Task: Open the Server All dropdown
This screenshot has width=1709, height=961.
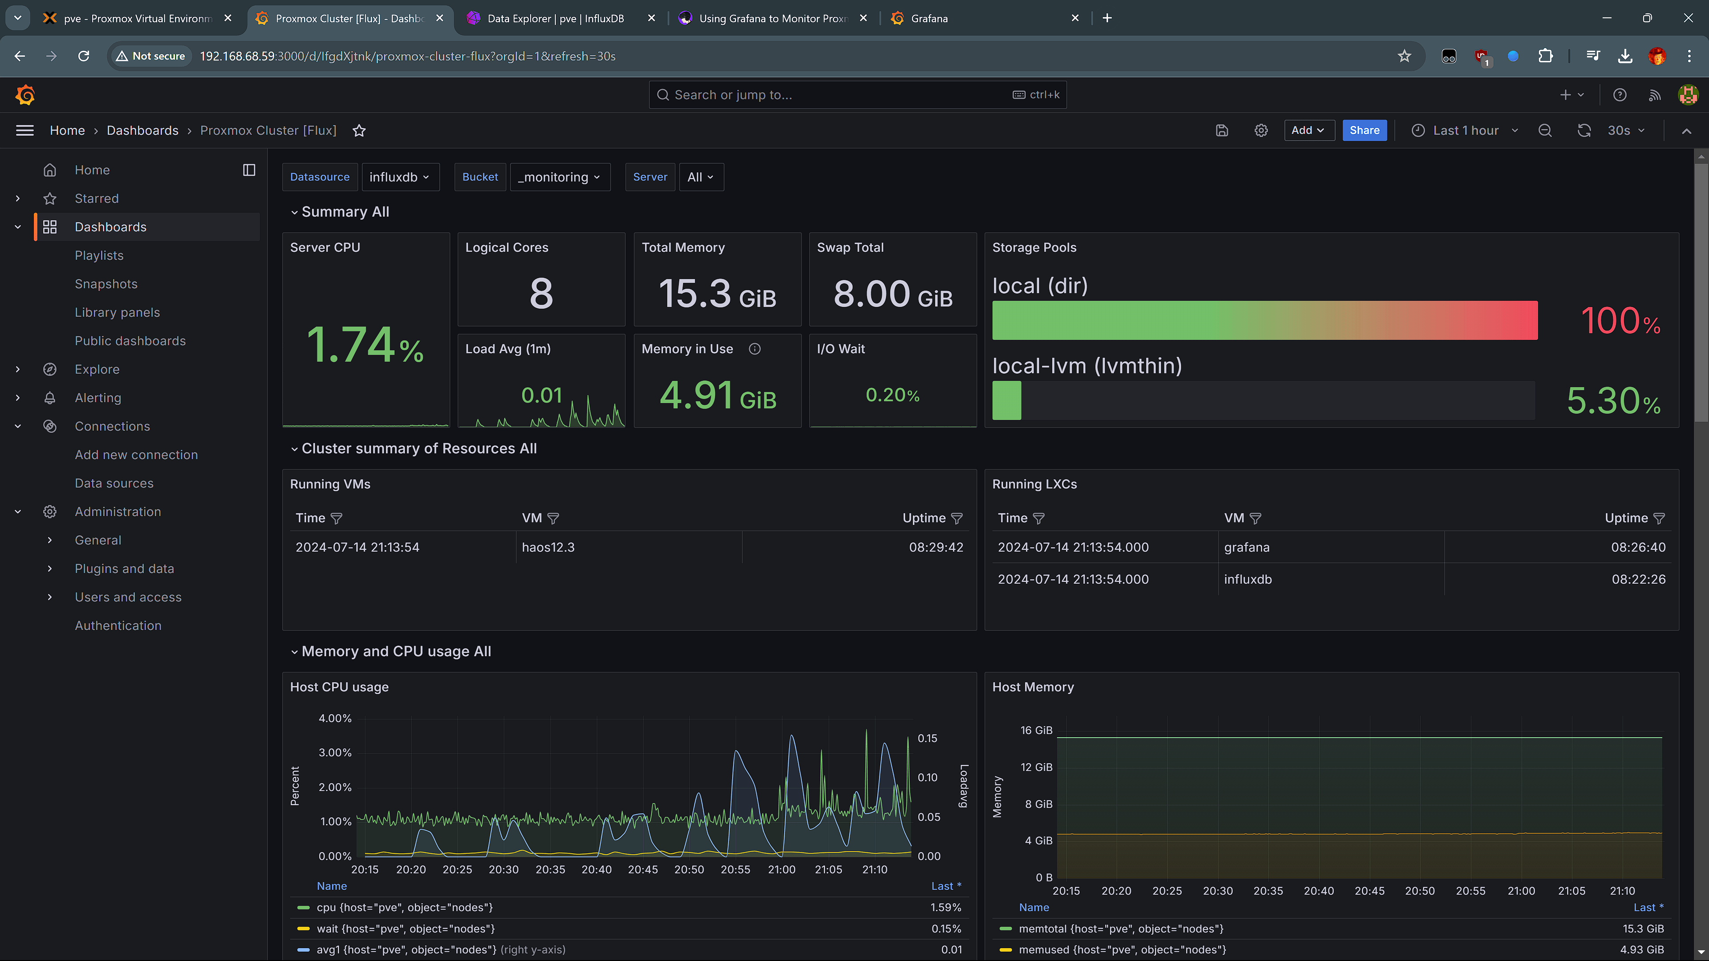Action: (701, 177)
